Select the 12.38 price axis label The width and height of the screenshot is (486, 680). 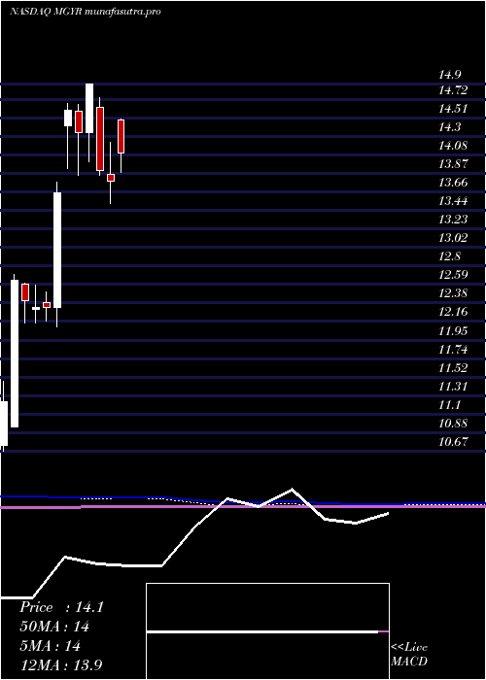(453, 293)
